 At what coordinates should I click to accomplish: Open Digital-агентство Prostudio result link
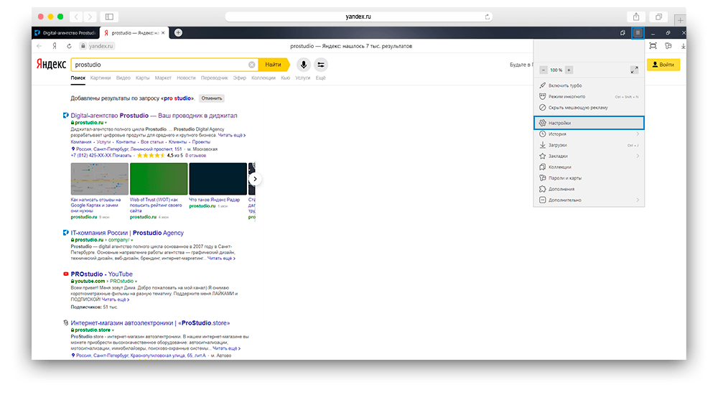[154, 116]
